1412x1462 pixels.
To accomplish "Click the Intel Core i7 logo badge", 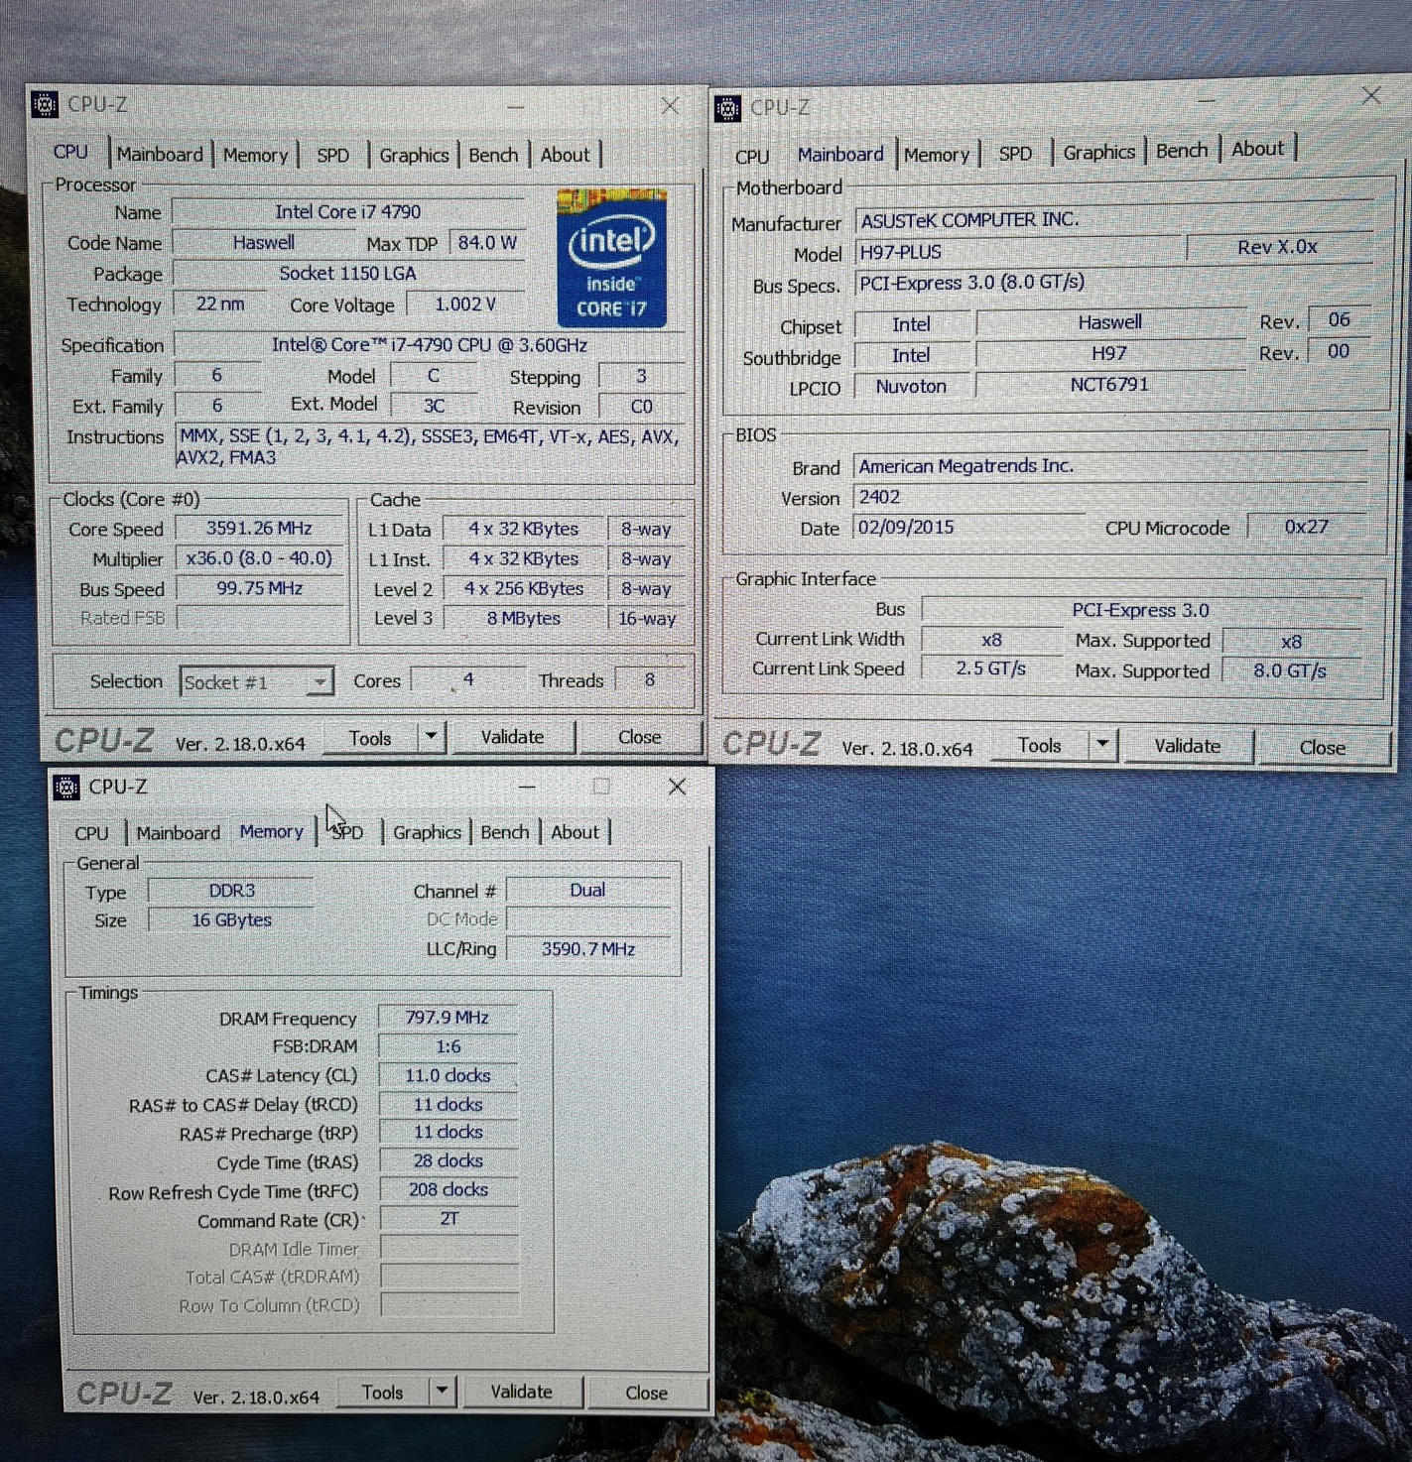I will (611, 258).
